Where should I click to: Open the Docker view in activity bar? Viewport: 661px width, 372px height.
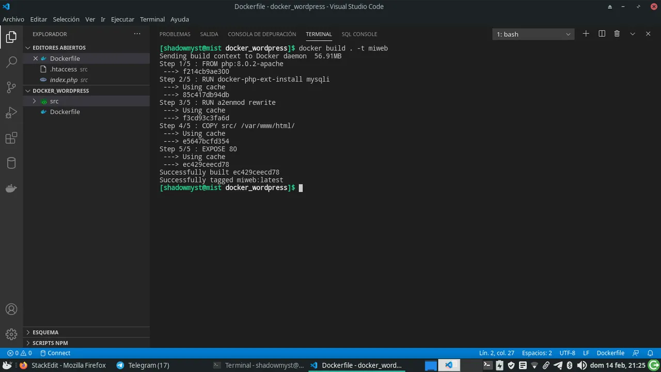(x=11, y=188)
